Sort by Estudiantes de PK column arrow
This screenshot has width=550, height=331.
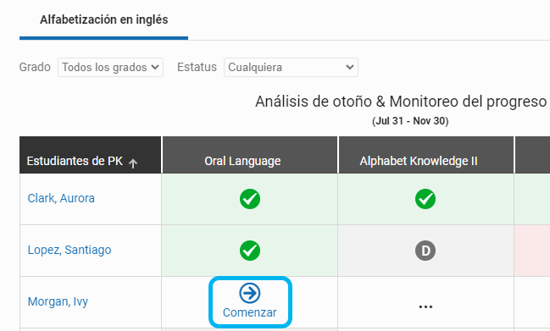coord(132,163)
